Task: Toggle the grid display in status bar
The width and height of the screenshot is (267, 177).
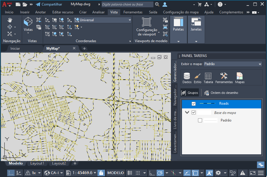Action: coord(130,173)
